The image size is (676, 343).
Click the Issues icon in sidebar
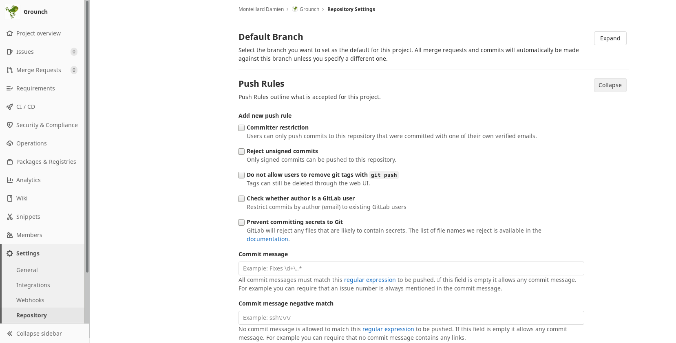point(10,52)
